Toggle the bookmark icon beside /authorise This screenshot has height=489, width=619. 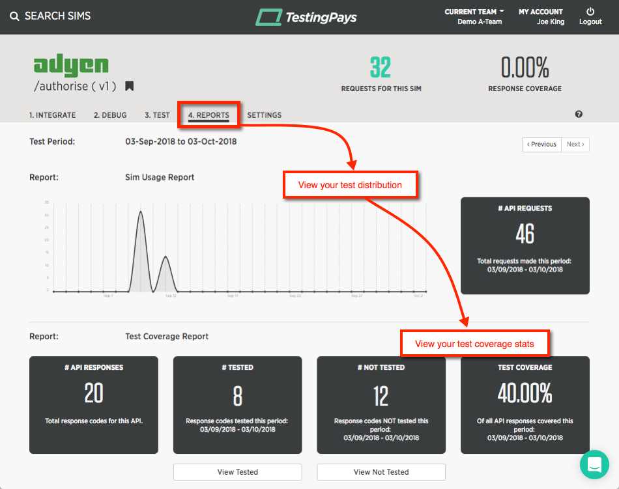(x=129, y=86)
